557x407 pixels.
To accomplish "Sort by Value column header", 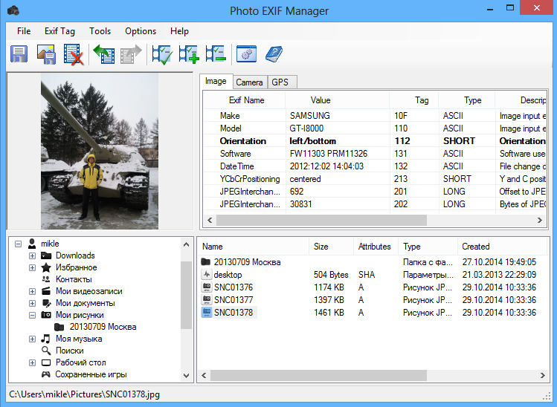I will [338, 100].
